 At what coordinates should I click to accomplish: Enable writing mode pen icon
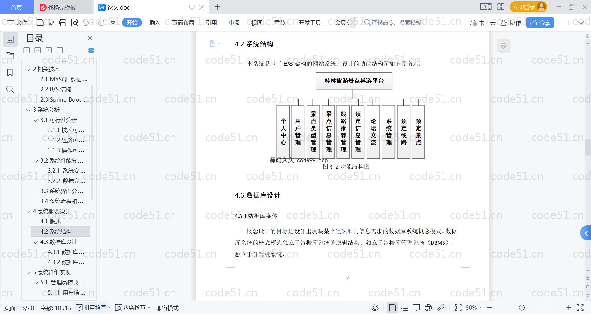(440, 308)
